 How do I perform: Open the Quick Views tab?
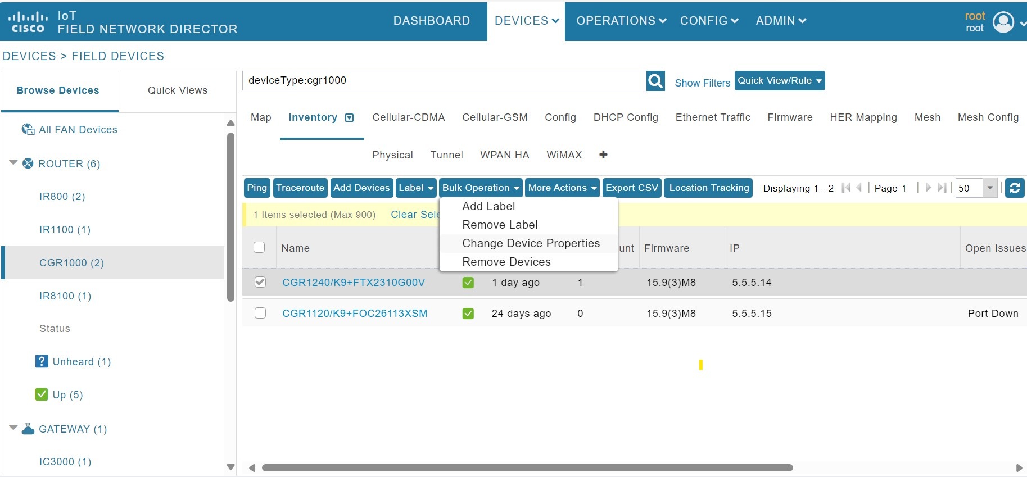point(178,90)
